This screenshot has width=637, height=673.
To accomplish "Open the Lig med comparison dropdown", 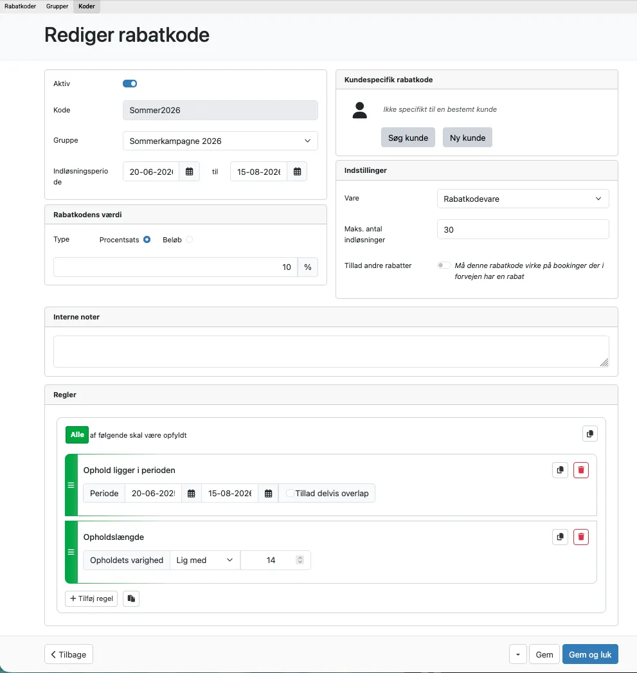I will point(204,560).
